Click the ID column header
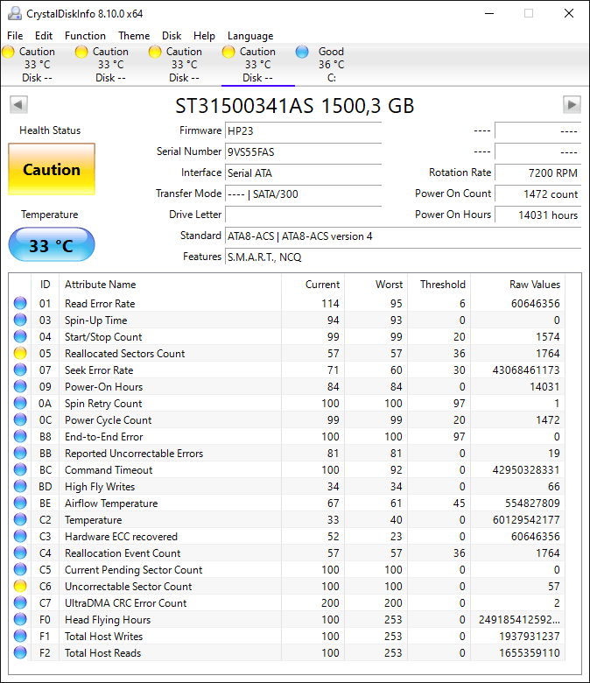Screen dimensions: 590x683 tap(45, 285)
